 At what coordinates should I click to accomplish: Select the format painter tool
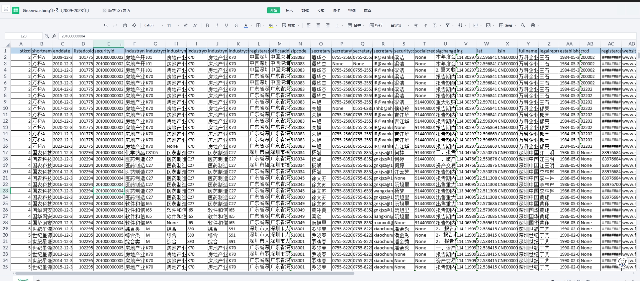click(x=125, y=25)
